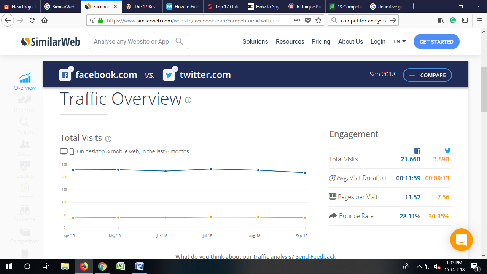Click GET STARTED button
The height and width of the screenshot is (274, 487).
(x=436, y=42)
